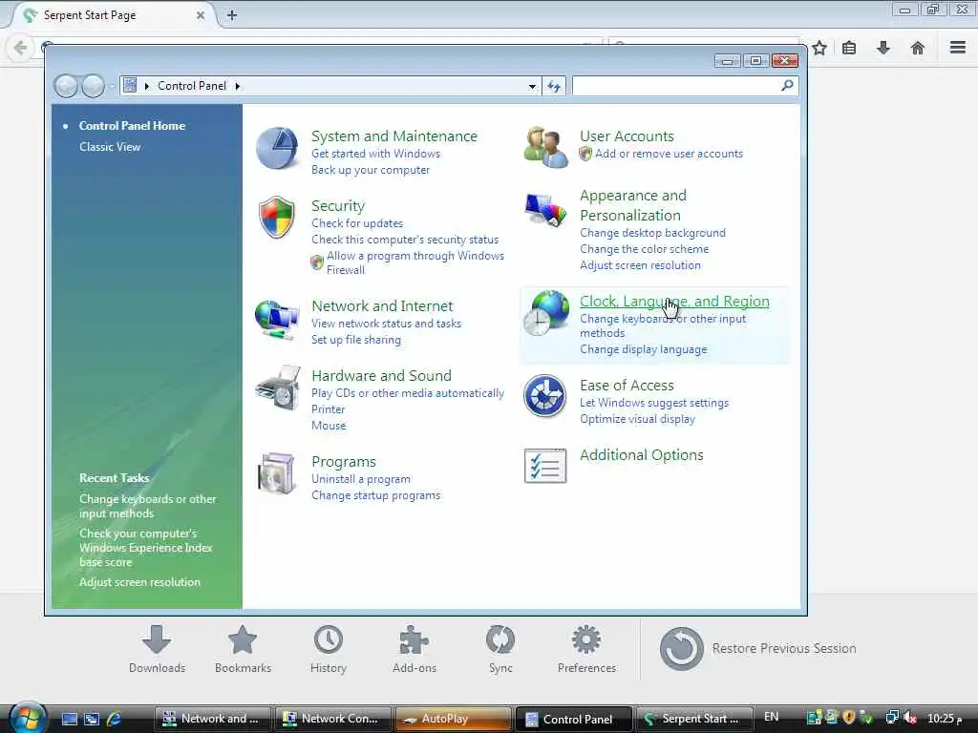
Task: Switch to AutoPlay taskbar item
Action: click(x=454, y=719)
